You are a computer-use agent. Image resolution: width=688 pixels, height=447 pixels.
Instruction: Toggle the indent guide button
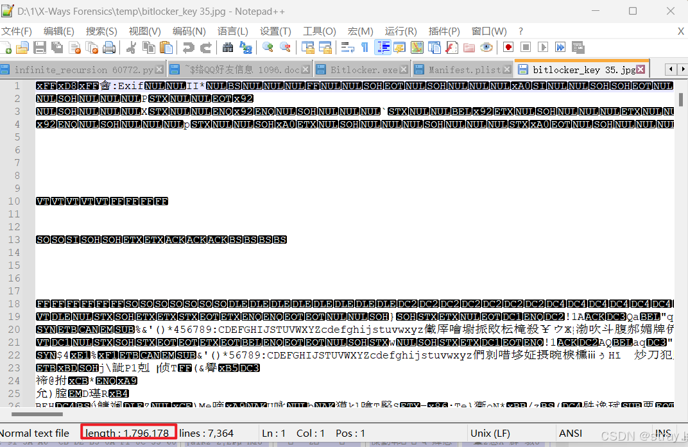pos(383,47)
